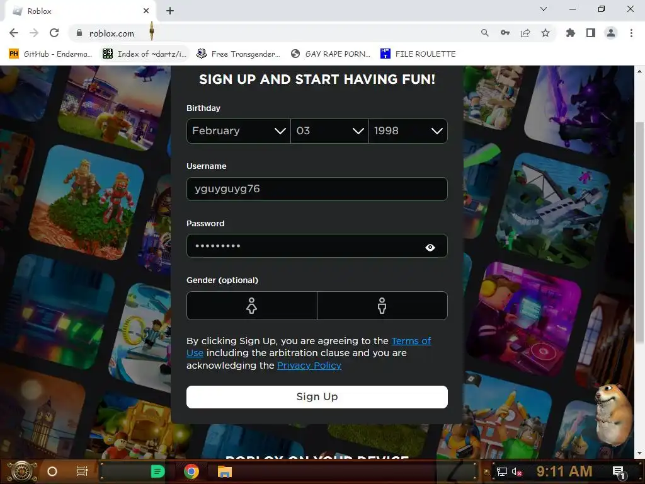Open the green notes app on taskbar
The height and width of the screenshot is (484, 645).
point(158,471)
